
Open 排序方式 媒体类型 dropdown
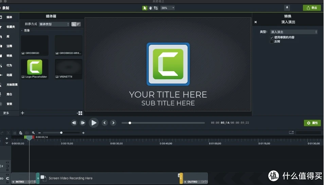point(54,24)
